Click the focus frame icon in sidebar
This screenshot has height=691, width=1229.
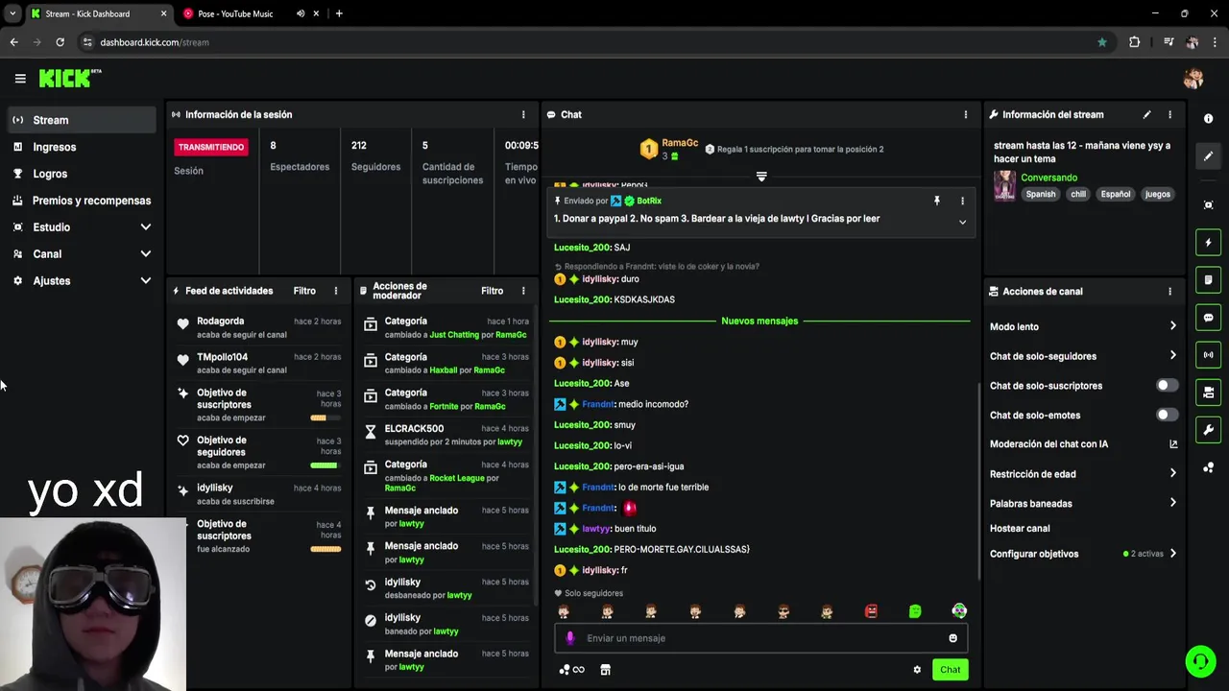(1208, 204)
